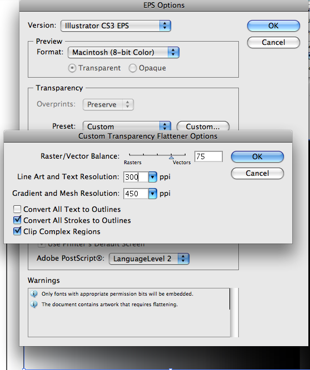The image size is (310, 370).
Task: Open the Preview Format popup menu
Action: [123, 52]
